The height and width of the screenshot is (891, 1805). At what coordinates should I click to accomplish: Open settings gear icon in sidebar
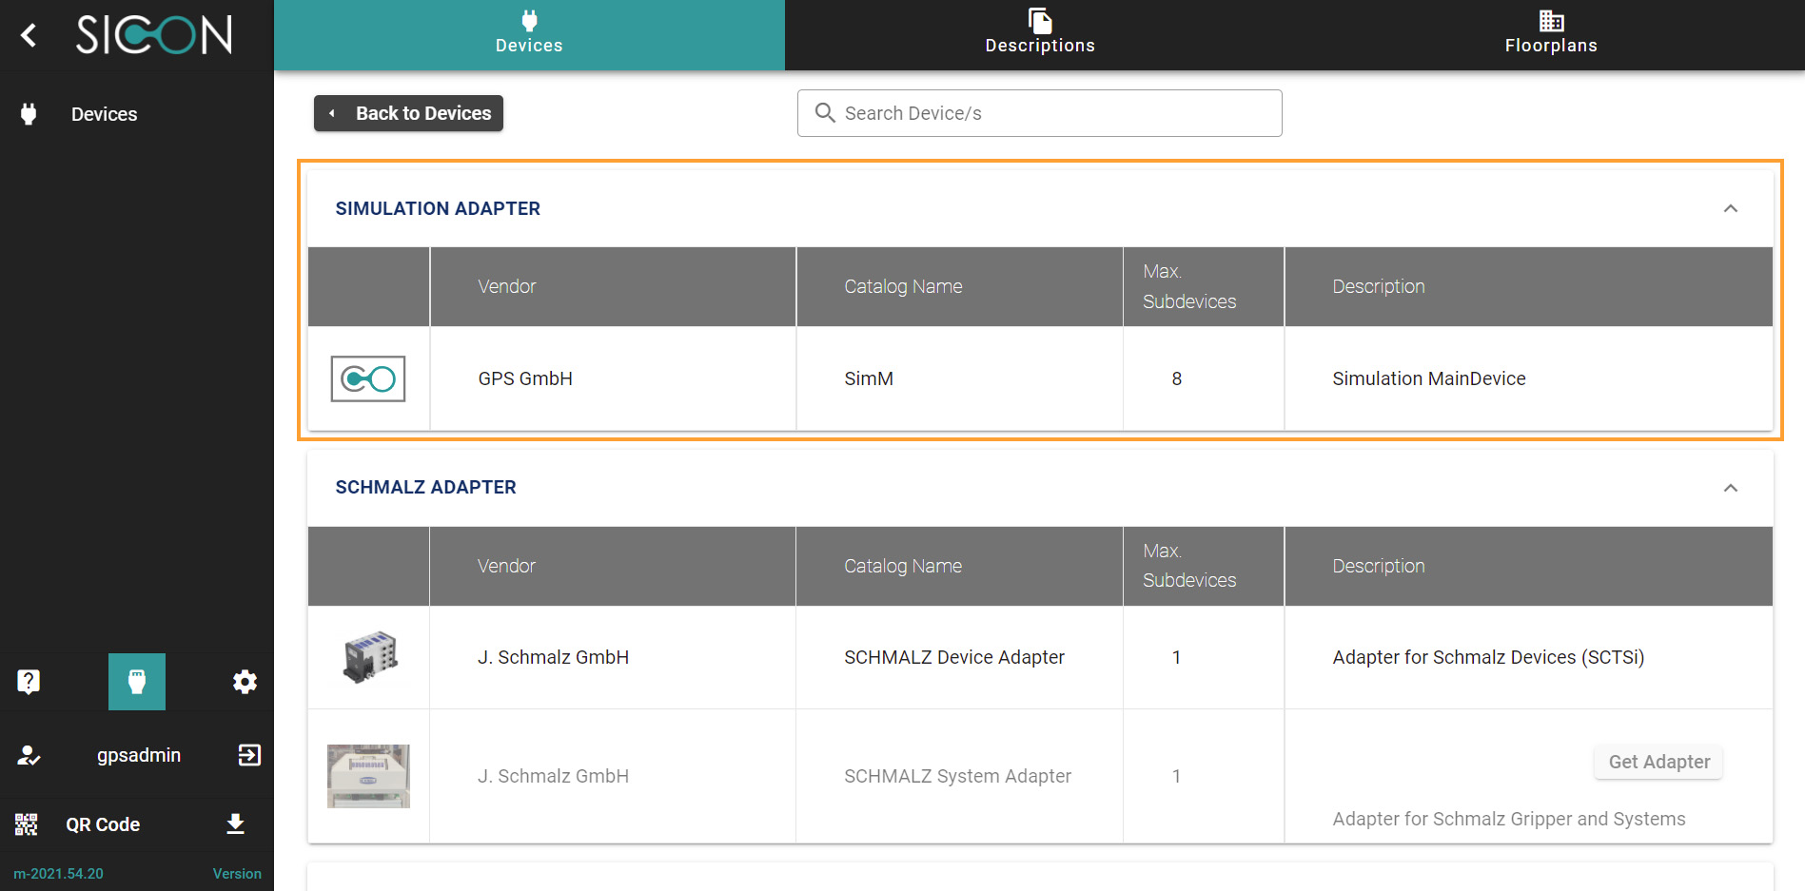[245, 681]
